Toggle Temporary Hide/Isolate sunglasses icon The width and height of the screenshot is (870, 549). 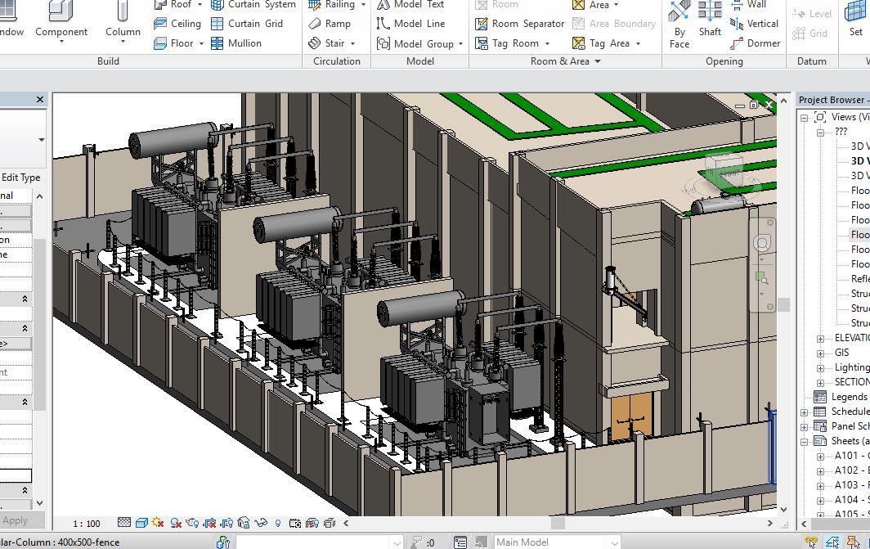pyautogui.click(x=262, y=523)
